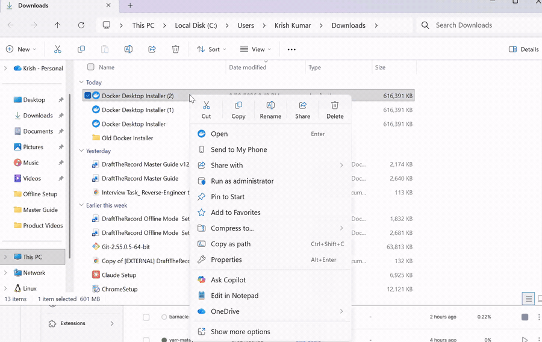Click This PC breadcrumb in address bar
The width and height of the screenshot is (542, 342).
pos(143,25)
